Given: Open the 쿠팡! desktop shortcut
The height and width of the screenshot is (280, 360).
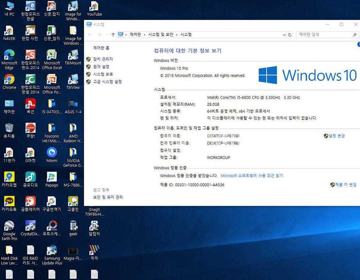Looking at the screenshot, I should click(x=30, y=131).
